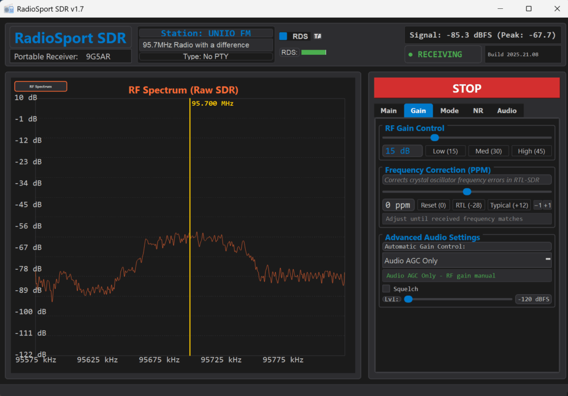
Task: Minimize the RadioSport SDR window
Action: [500, 9]
